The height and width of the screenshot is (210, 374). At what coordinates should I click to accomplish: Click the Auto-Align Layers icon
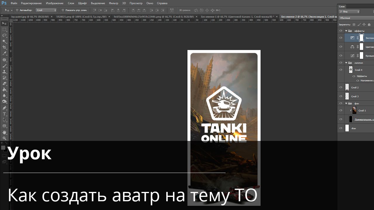coord(172,10)
